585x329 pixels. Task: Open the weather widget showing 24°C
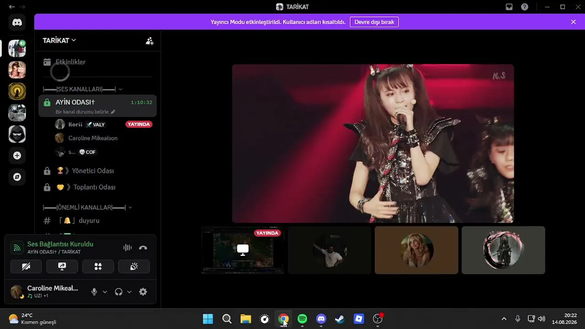(33, 319)
